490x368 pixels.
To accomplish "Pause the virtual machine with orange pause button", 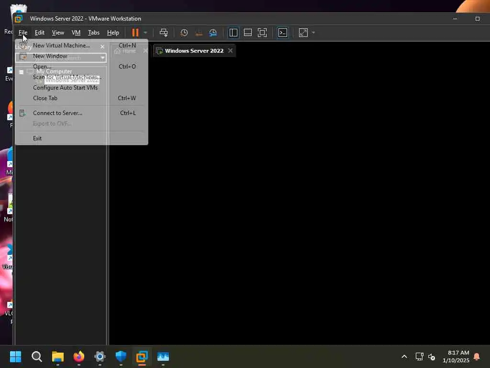I will point(135,33).
